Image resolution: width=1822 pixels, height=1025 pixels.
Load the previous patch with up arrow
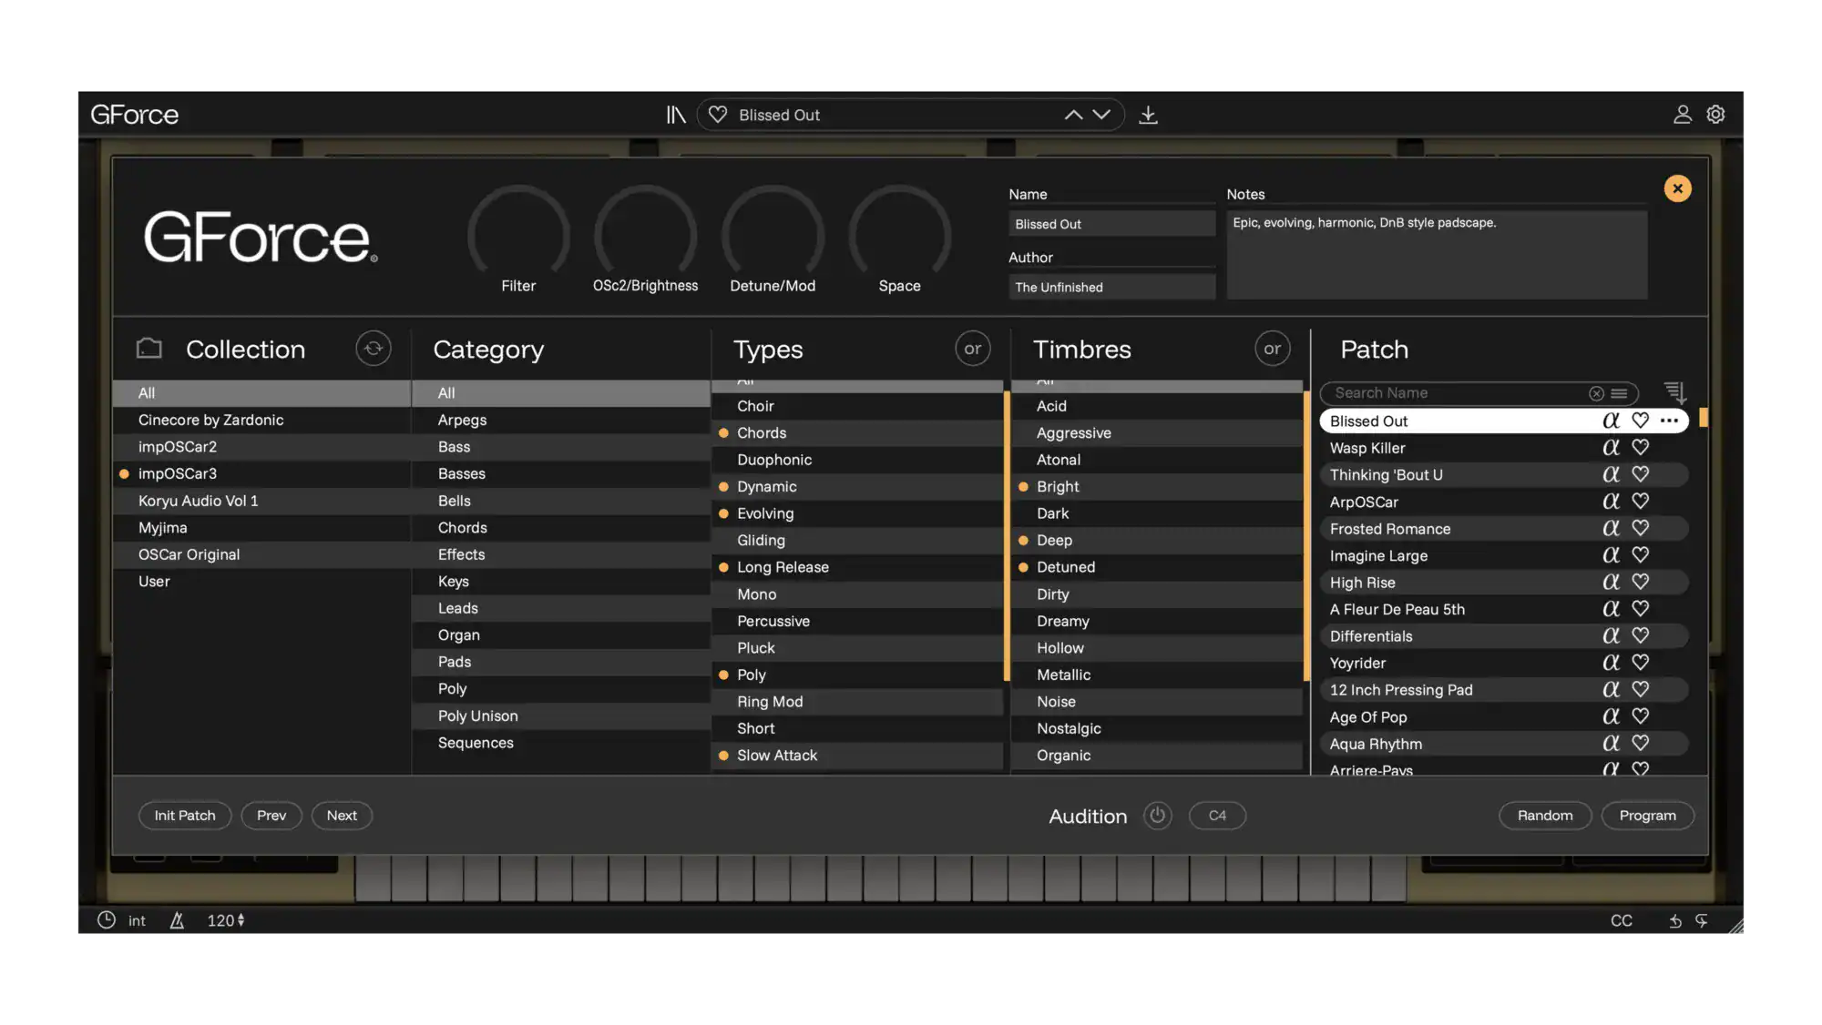1073,115
